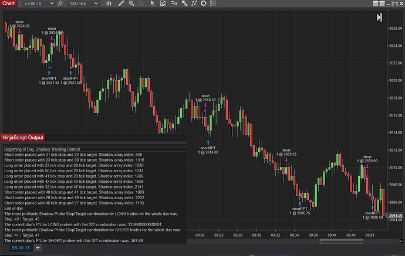
Task: Click the shortRPT 1 @ 2614.00 marker
Action: (209, 150)
